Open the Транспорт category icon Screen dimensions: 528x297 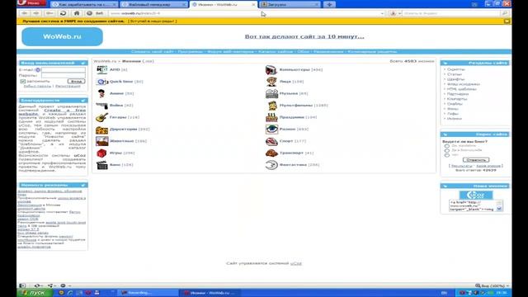271,153
